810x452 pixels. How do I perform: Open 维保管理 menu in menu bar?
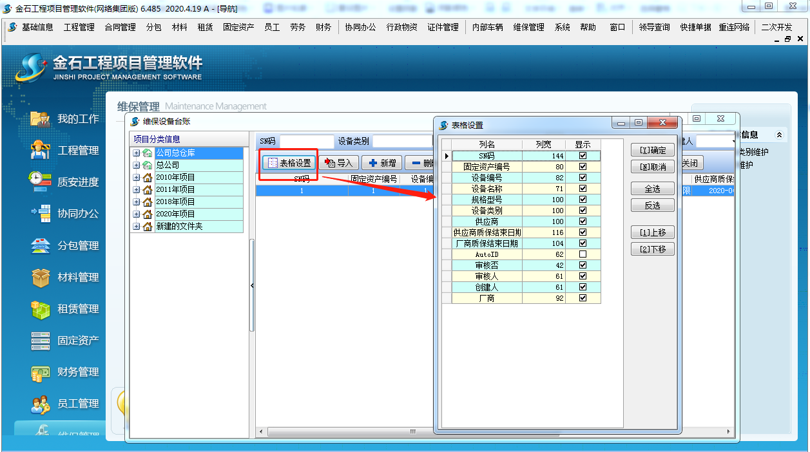point(528,27)
